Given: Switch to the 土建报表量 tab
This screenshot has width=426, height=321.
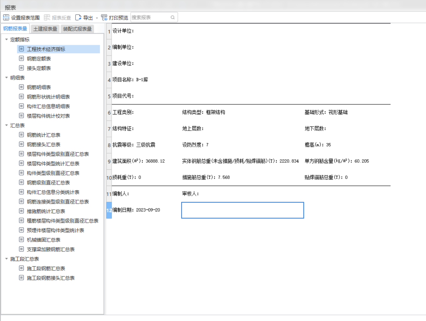Looking at the screenshot, I should (45, 29).
